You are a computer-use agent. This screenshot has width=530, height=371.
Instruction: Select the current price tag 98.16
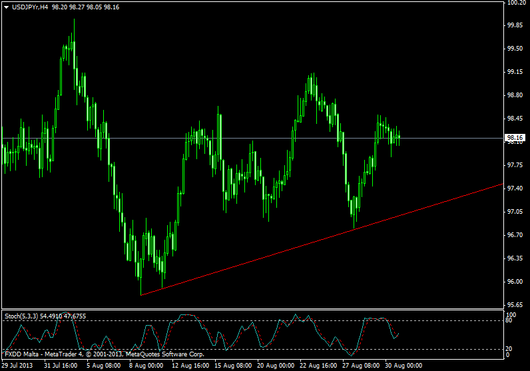point(515,138)
